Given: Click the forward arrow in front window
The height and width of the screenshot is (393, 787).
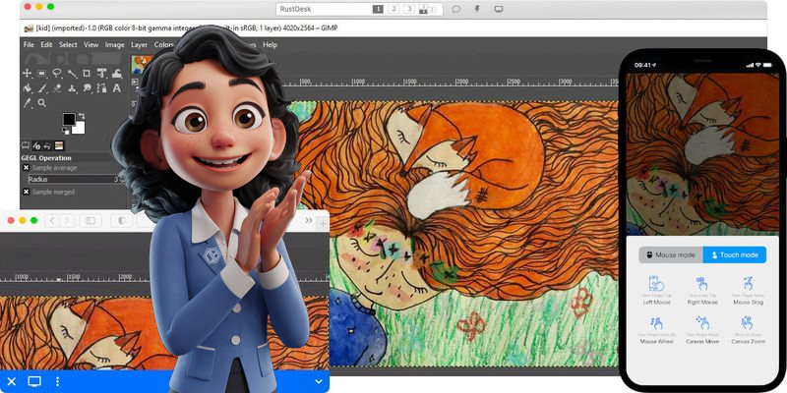Looking at the screenshot, I should (66, 220).
